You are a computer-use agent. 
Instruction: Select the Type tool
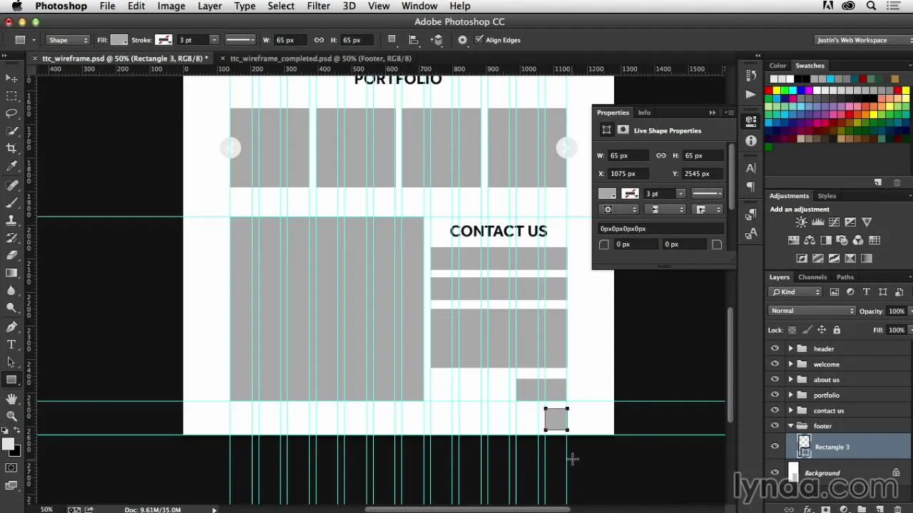pyautogui.click(x=11, y=344)
